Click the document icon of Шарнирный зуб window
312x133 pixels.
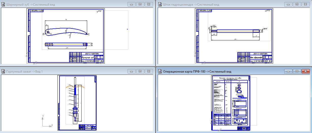click(3, 5)
